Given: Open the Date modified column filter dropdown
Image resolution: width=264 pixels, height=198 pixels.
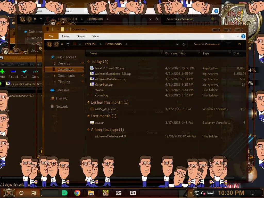Looking at the screenshot, I should point(199,53).
